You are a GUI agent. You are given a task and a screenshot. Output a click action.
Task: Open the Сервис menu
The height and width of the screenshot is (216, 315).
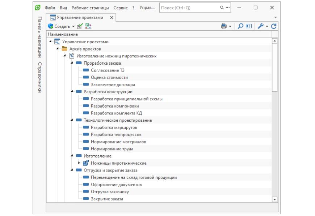tap(121, 8)
